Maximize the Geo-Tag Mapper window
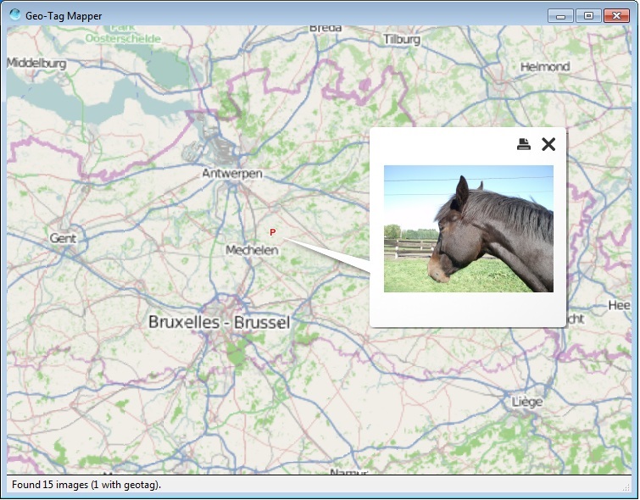The width and height of the screenshot is (640, 500). 588,16
